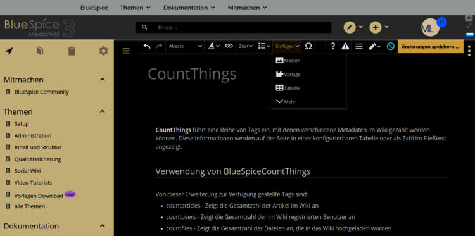Open the Dokumentation top menu
The height and width of the screenshot is (236, 475).
(189, 8)
